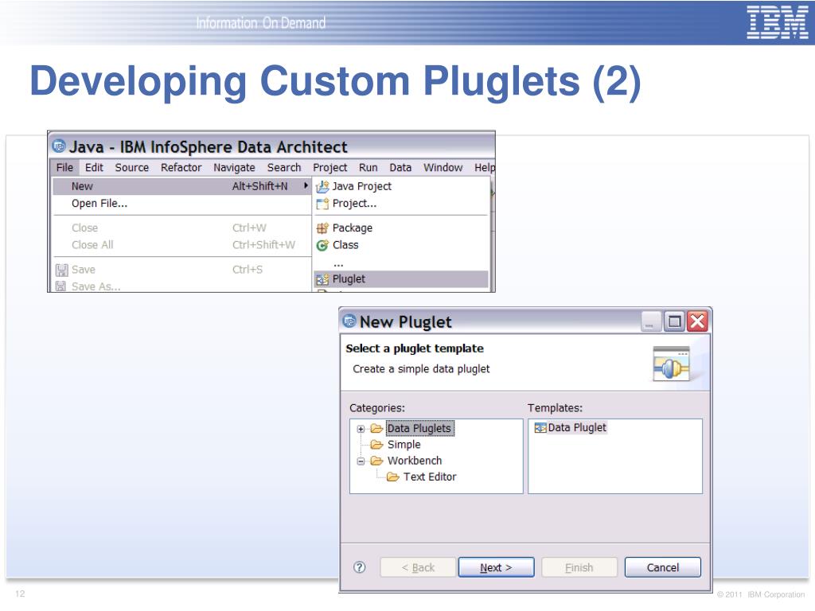Viewport: 815px width, 611px height.
Task: Open the Edit menu
Action: coord(94,168)
